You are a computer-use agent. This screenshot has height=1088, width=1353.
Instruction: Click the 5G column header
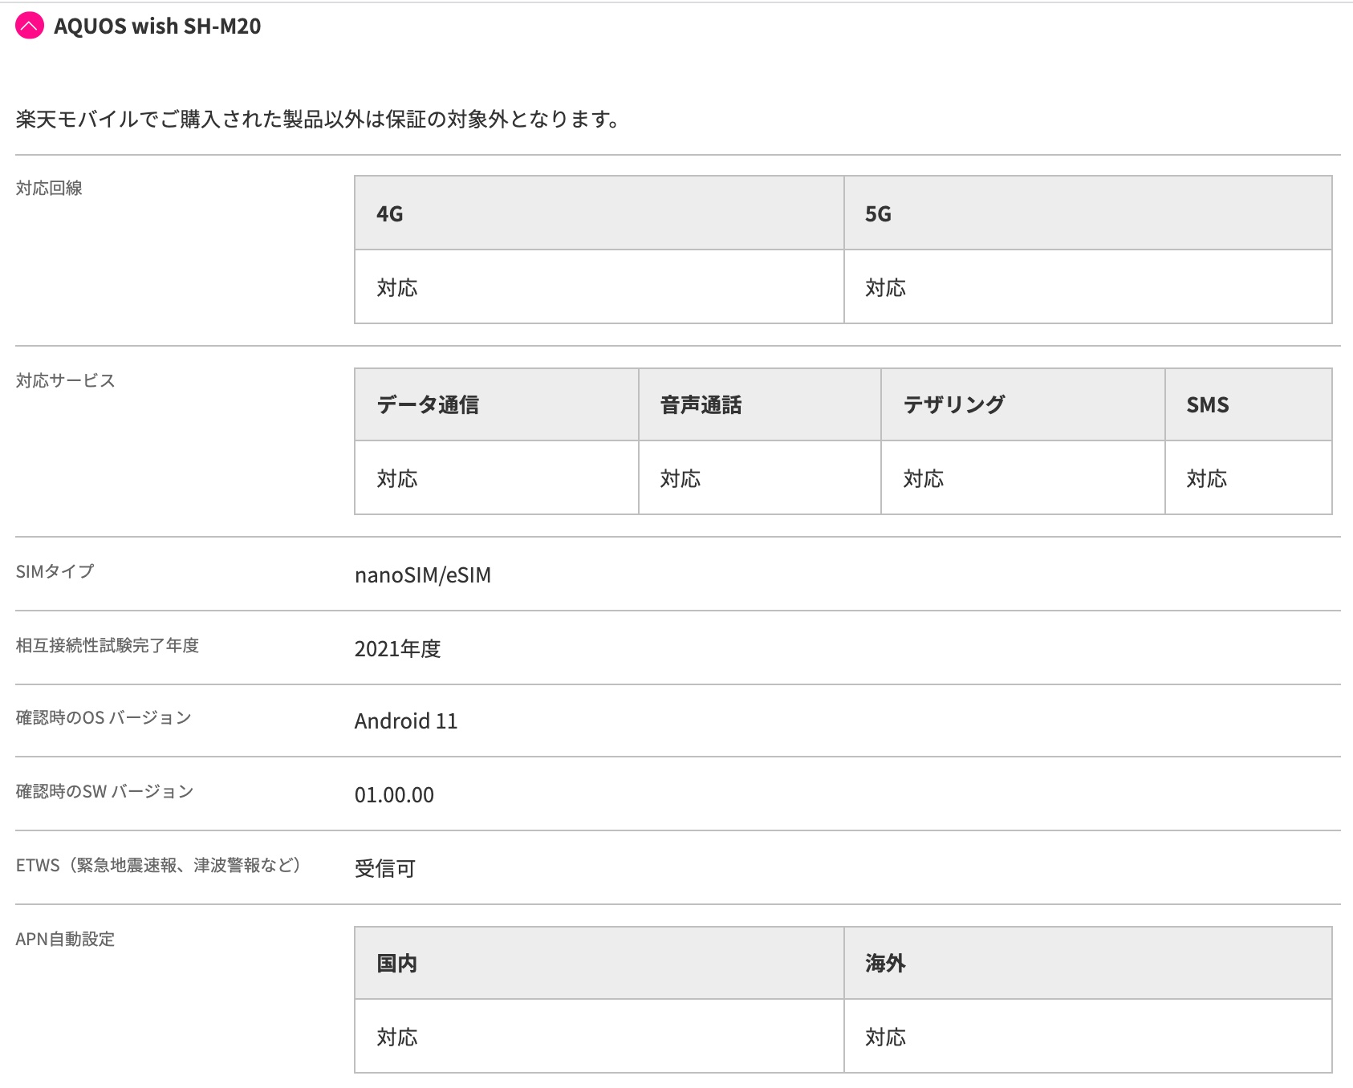(1087, 213)
